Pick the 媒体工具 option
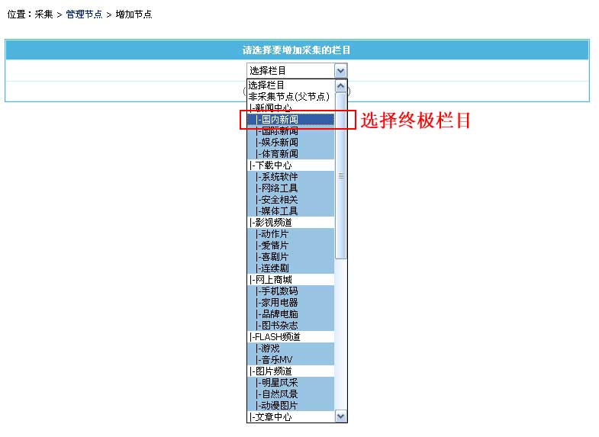Image resolution: width=599 pixels, height=437 pixels. point(279,211)
